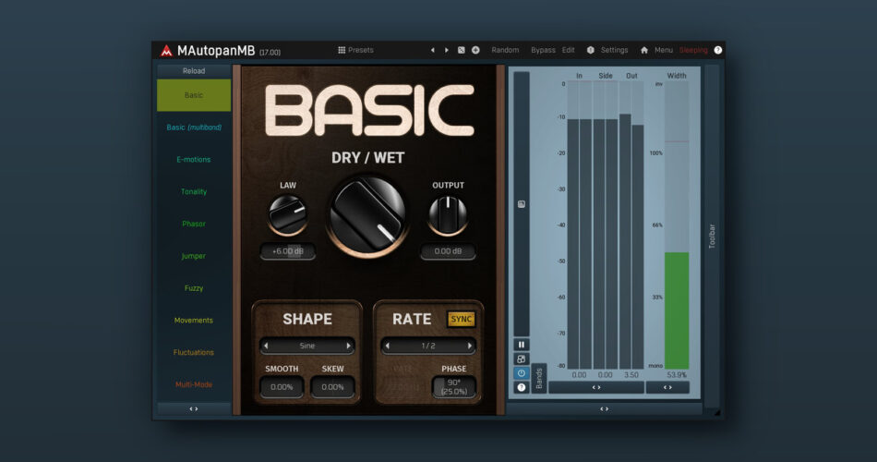
Task: Pause the meters with the pause icon
Action: (522, 345)
